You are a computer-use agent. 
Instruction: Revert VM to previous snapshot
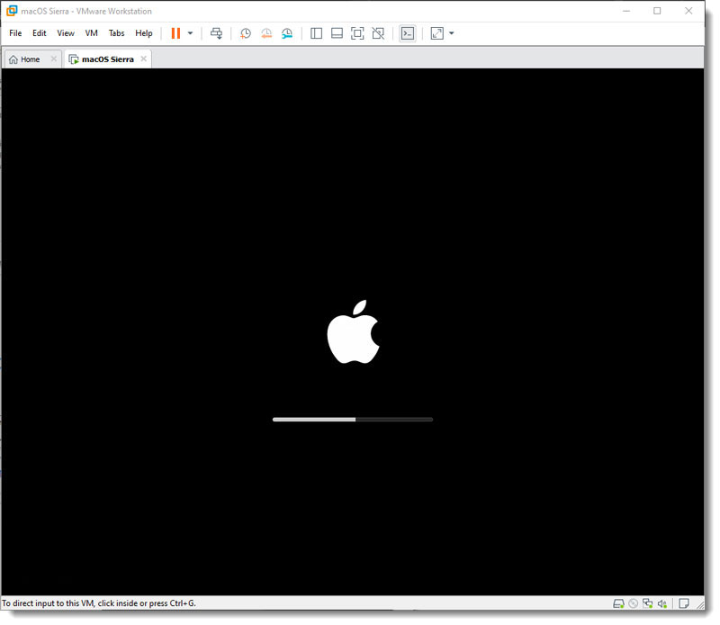266,33
